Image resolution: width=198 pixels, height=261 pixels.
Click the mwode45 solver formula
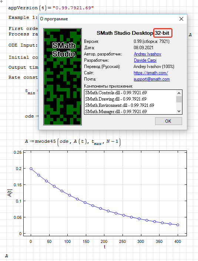click(x=73, y=142)
